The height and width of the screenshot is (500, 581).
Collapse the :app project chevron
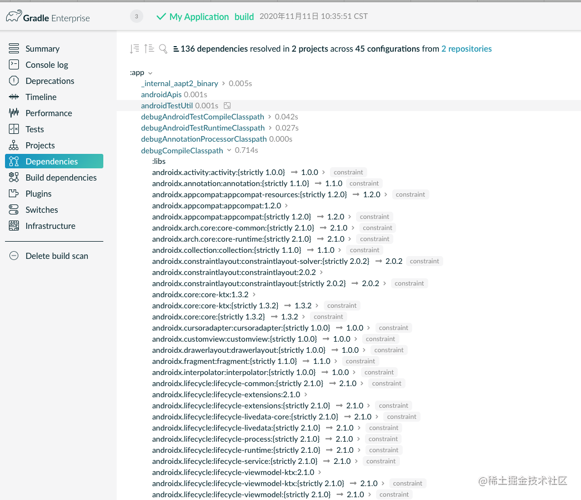coord(150,73)
